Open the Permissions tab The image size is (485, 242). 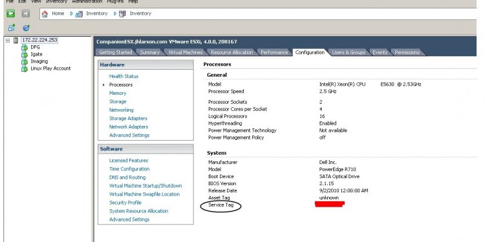407,52
